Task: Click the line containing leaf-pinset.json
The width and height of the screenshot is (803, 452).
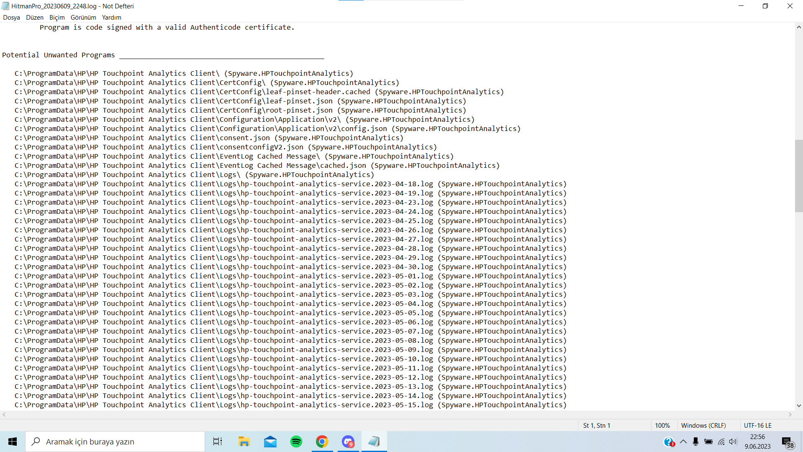Action: pos(241,101)
